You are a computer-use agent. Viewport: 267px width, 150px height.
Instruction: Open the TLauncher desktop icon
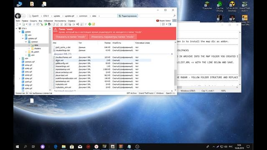tap(207, 5)
